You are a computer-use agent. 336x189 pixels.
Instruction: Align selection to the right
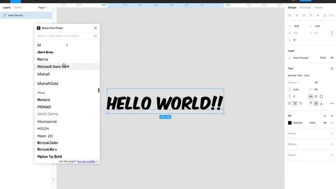click(304, 15)
